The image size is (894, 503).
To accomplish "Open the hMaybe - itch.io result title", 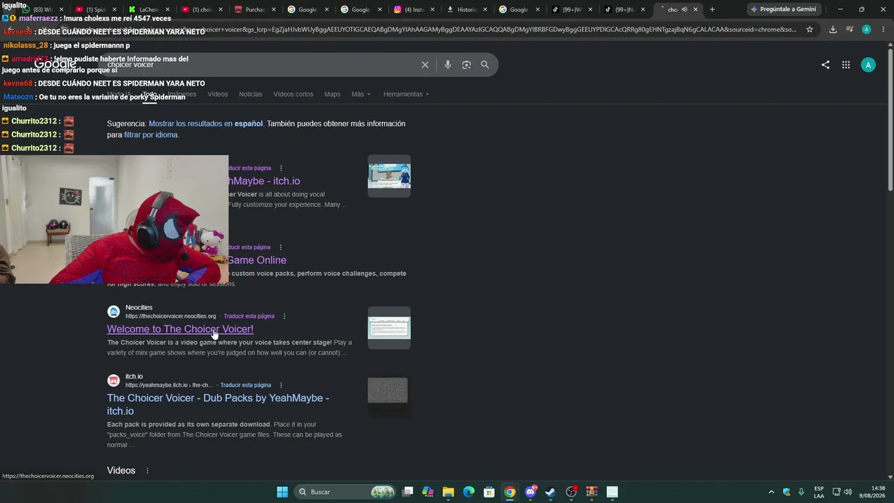I will [x=264, y=181].
